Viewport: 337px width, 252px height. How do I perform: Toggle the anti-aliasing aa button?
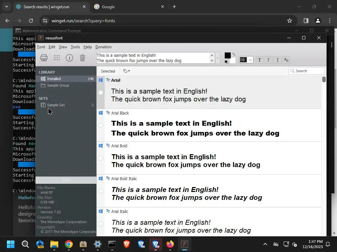pyautogui.click(x=286, y=60)
